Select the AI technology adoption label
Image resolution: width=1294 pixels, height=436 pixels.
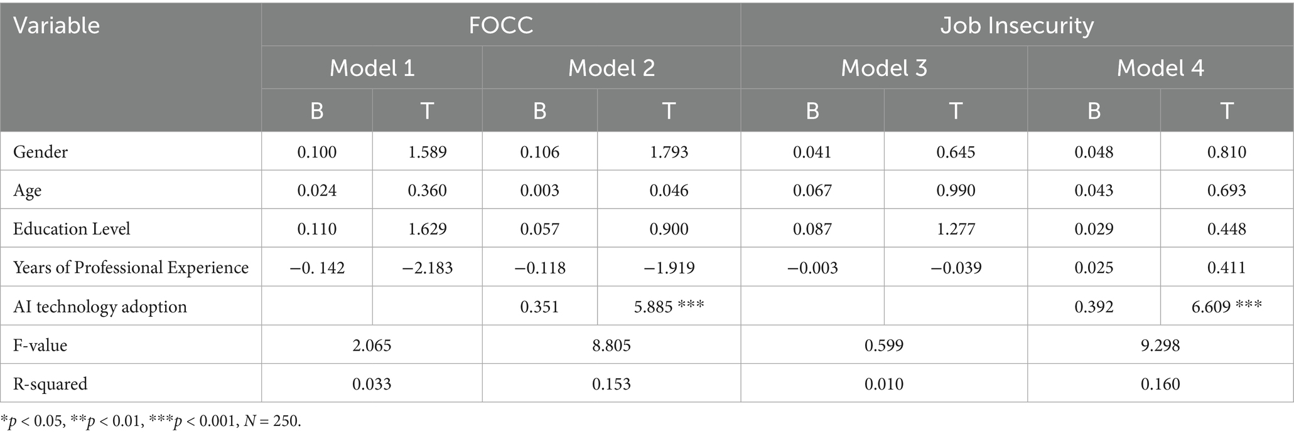tap(100, 307)
